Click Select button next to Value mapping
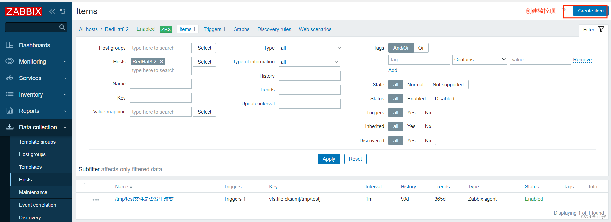The image size is (611, 222). [x=205, y=112]
